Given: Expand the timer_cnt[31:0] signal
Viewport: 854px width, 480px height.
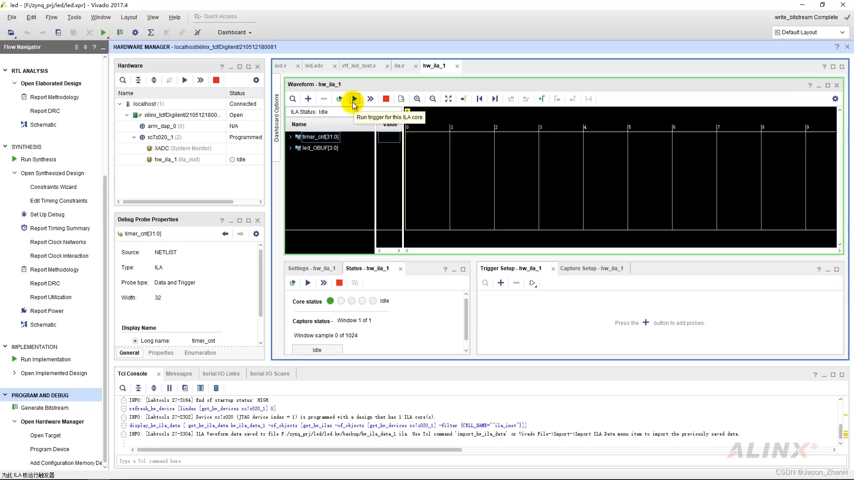Looking at the screenshot, I should pyautogui.click(x=291, y=137).
